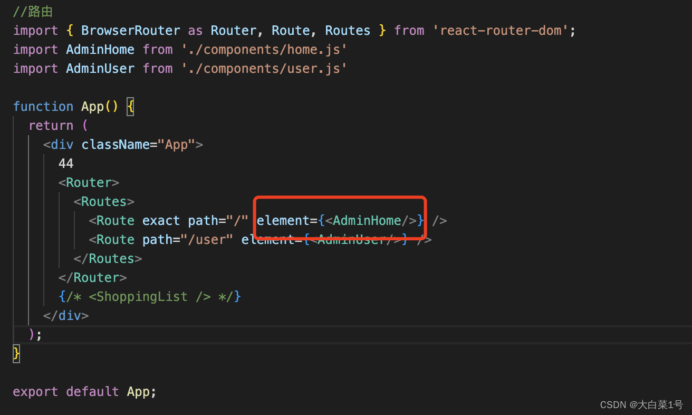Screen dimensions: 692x415
Task: Click the 'return' keyword
Action: tap(51, 125)
